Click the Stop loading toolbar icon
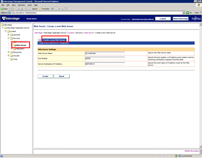 [18, 9]
